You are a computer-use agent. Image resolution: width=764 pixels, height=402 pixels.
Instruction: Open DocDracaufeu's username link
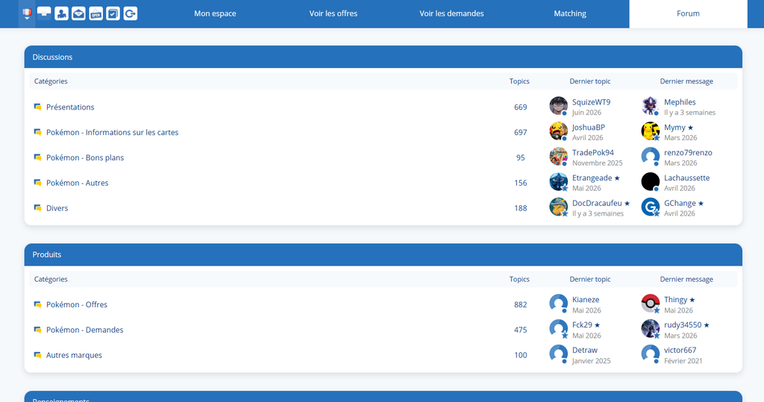tap(597, 204)
